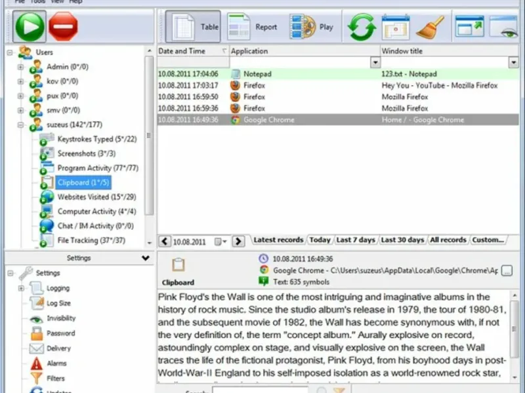Open Filters settings
The height and width of the screenshot is (393, 525).
point(56,379)
